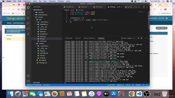Viewport: 175px width, 98px height.
Task: Switch to the DEBUG CONSOLE tab
Action: click(x=89, y=38)
